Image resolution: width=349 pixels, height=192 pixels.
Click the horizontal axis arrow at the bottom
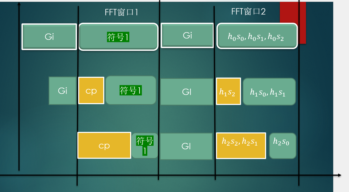pyautogui.click(x=341, y=175)
